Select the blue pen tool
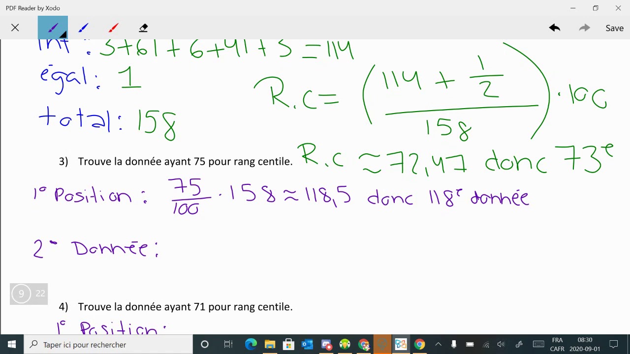 pos(83,28)
